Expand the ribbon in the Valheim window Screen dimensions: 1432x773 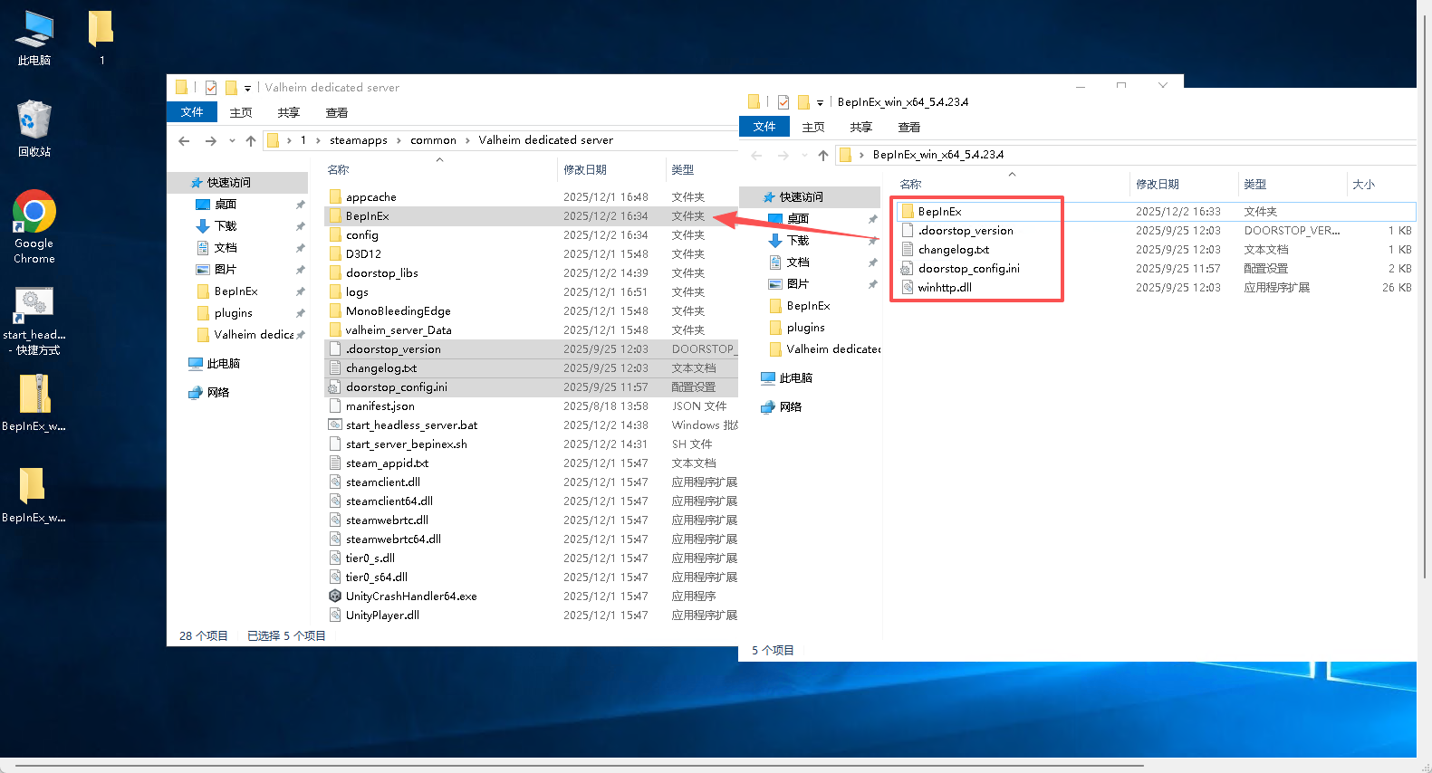(x=1162, y=85)
